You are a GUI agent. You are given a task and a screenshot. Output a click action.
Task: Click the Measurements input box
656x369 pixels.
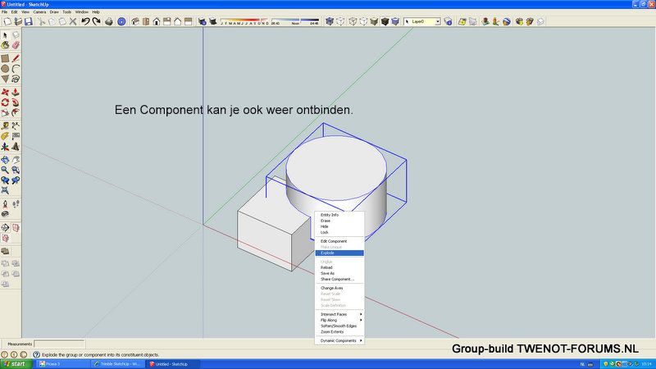[x=59, y=344]
